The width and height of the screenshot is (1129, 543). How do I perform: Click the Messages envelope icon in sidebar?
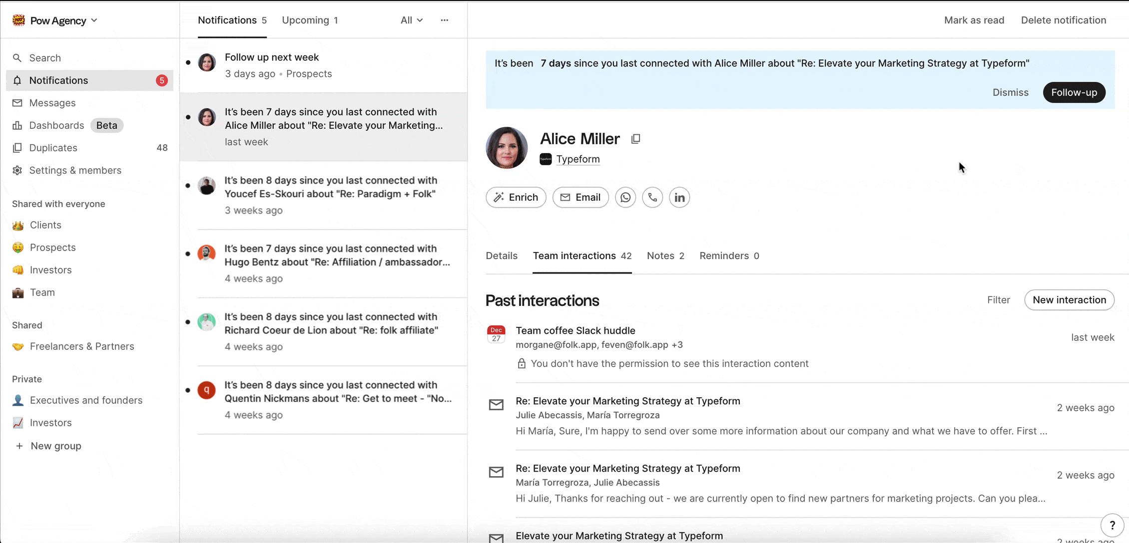pyautogui.click(x=17, y=103)
